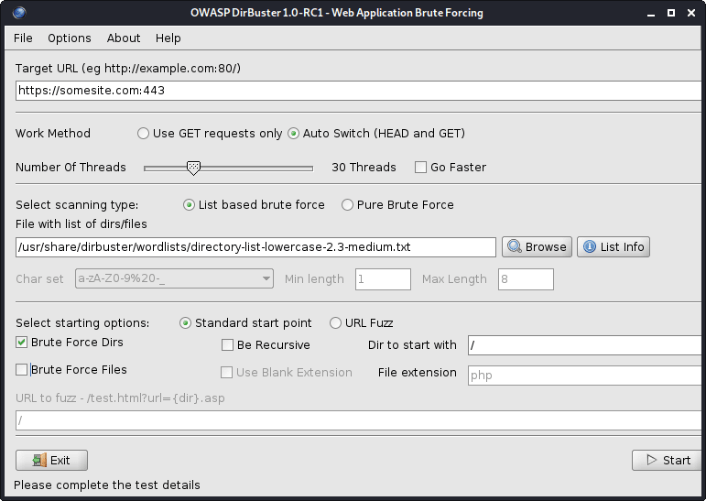Open the Help menu

(168, 38)
